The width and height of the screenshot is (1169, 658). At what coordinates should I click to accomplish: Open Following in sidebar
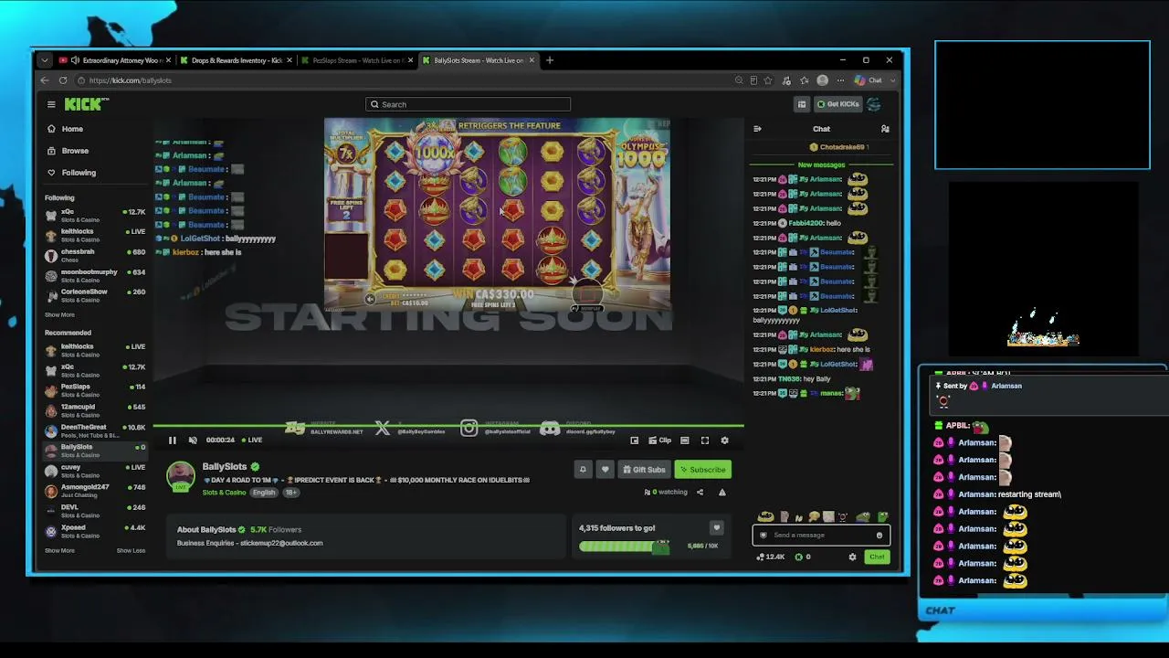pyautogui.click(x=79, y=173)
